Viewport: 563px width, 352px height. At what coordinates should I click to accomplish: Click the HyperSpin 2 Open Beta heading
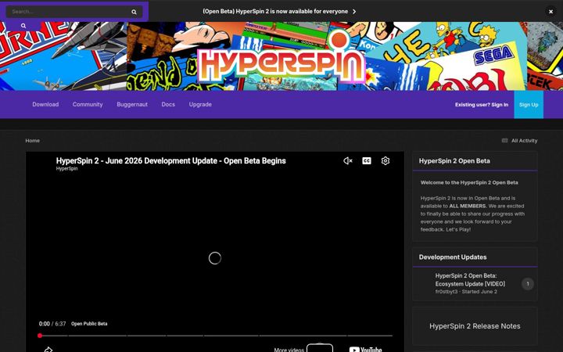point(454,161)
